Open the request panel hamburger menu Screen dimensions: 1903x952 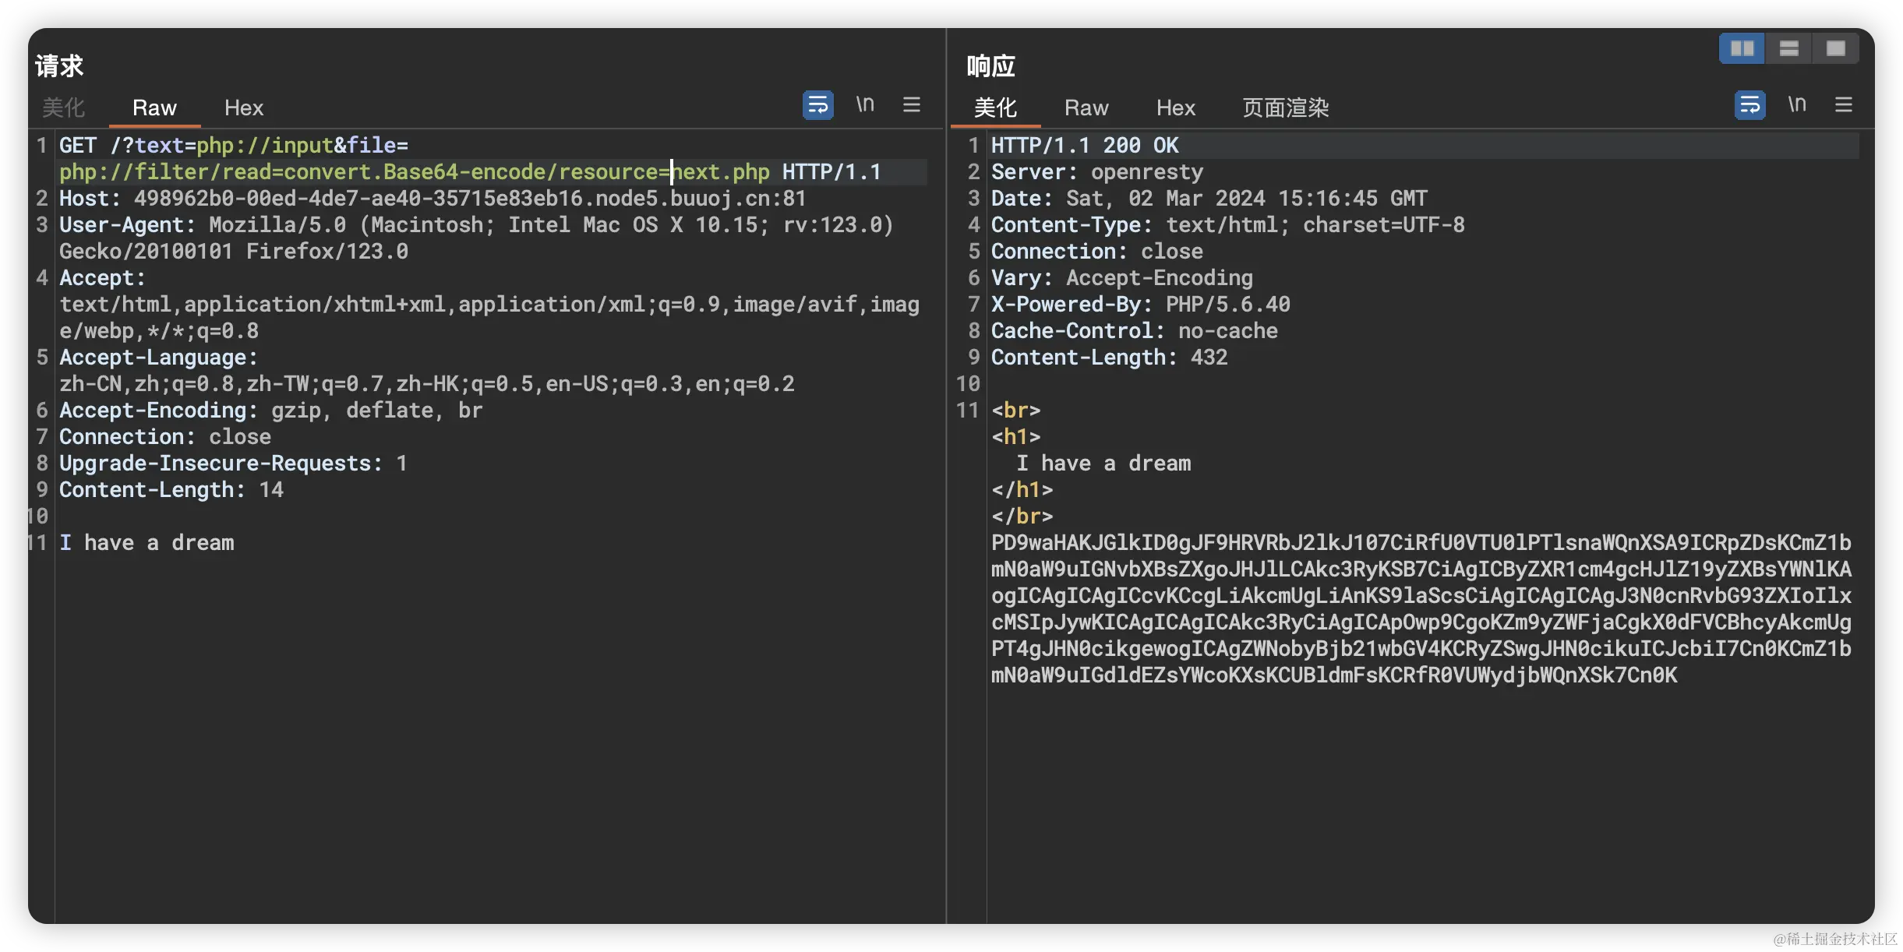click(x=911, y=105)
